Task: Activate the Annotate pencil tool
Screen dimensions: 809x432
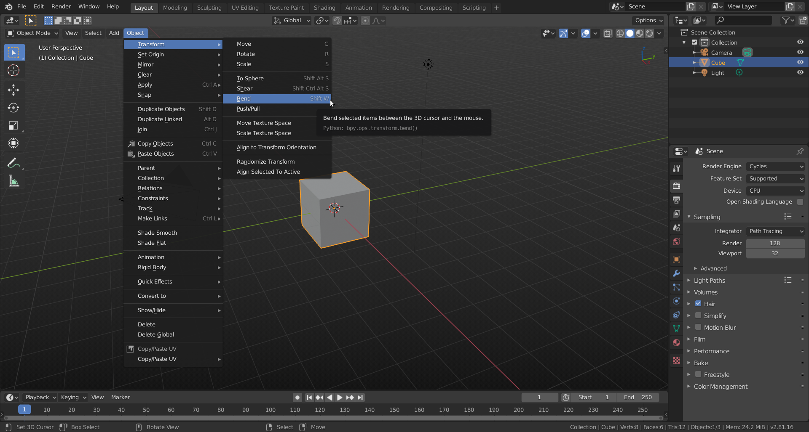Action: coord(13,163)
